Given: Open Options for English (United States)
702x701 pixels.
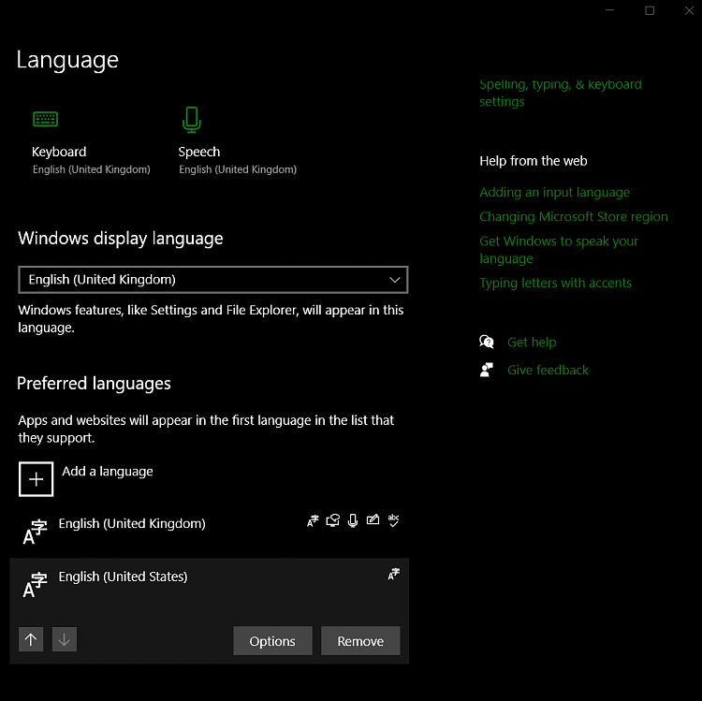Looking at the screenshot, I should point(272,641).
